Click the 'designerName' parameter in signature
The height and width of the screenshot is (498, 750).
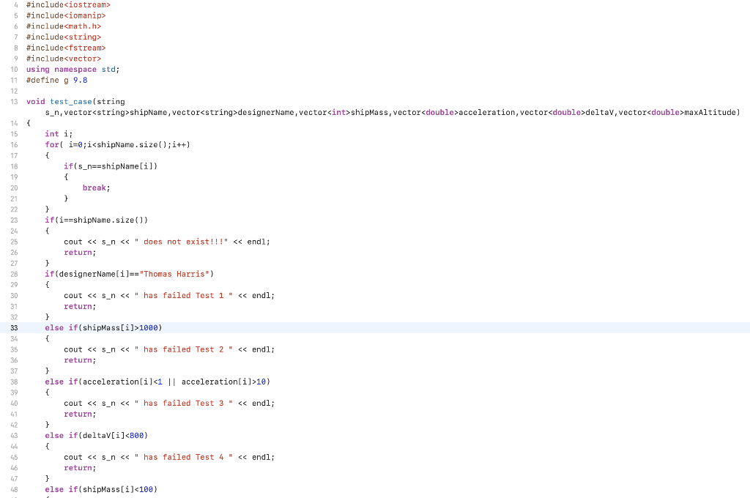pos(266,113)
